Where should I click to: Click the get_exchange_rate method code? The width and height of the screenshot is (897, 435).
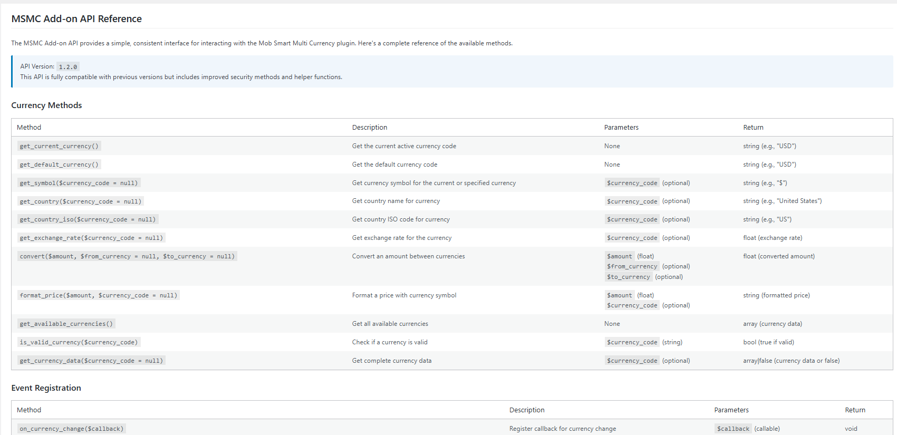coord(91,238)
